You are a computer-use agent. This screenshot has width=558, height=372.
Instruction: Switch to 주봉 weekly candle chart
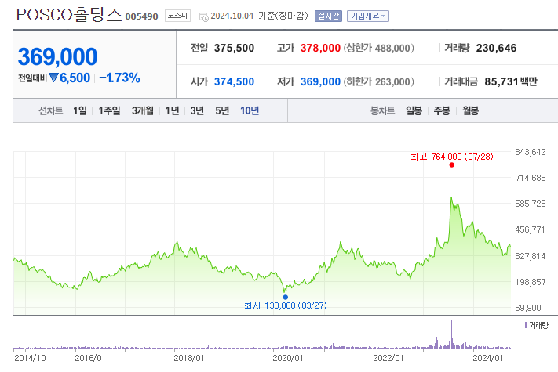pyautogui.click(x=442, y=110)
